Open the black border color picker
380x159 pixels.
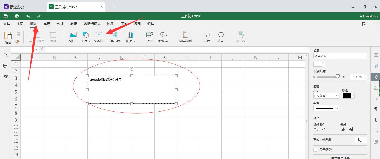click(x=348, y=96)
